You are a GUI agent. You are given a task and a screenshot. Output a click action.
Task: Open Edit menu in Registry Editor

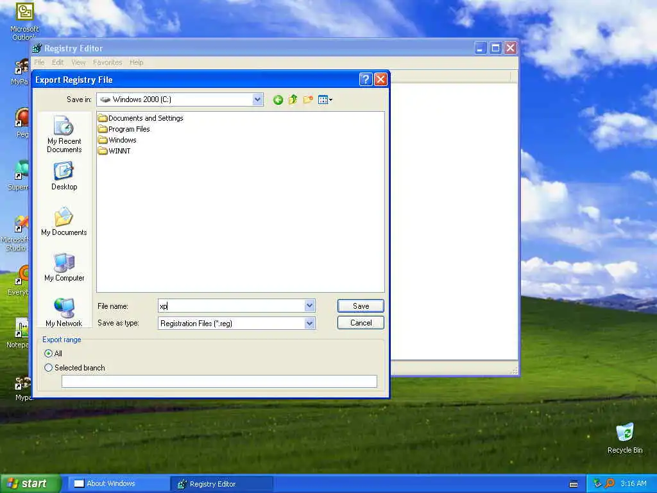57,62
